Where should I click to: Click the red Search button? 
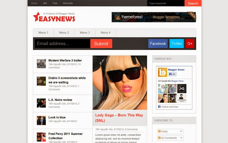pyautogui.click(x=193, y=3)
